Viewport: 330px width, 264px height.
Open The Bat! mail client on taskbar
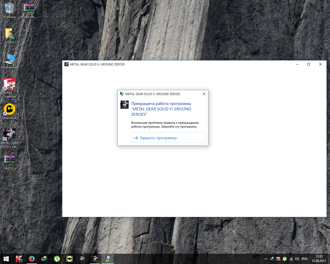69,259
